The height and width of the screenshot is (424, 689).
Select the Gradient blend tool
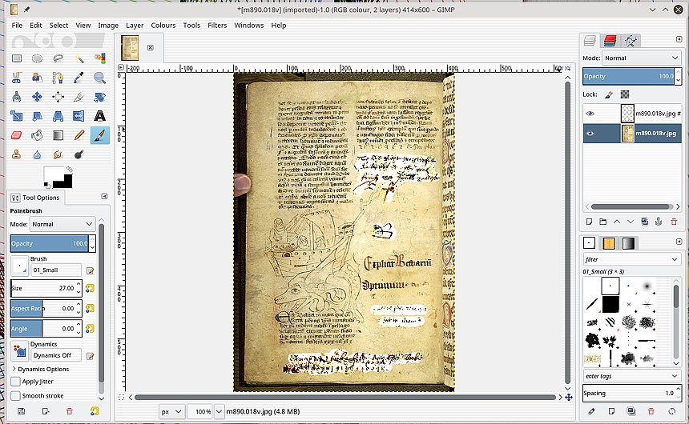58,135
